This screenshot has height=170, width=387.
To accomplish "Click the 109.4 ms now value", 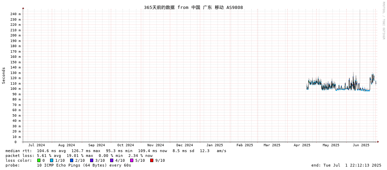I will tap(153, 151).
